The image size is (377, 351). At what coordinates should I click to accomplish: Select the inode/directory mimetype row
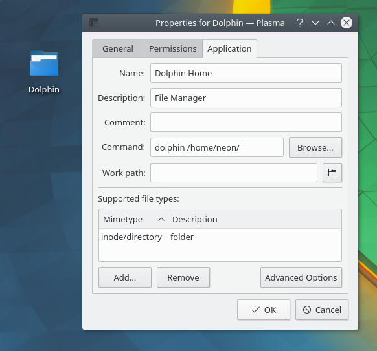[220, 237]
